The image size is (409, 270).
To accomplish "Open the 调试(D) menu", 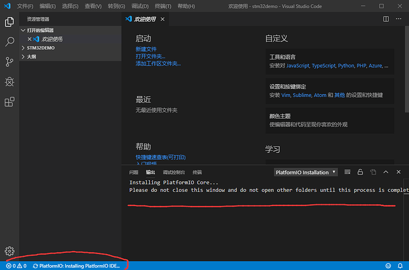I will 140,7.
